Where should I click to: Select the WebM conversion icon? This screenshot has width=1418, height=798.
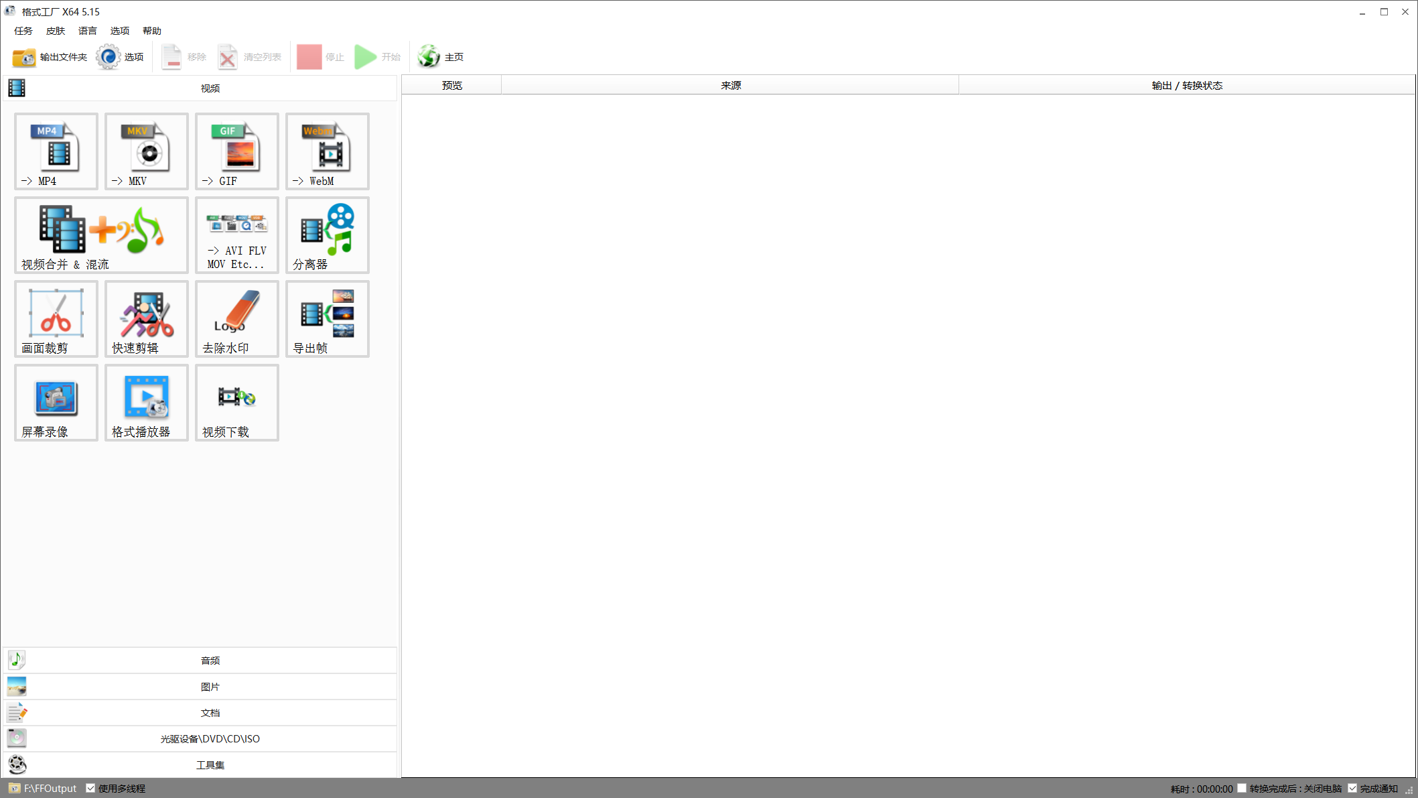[x=328, y=151]
